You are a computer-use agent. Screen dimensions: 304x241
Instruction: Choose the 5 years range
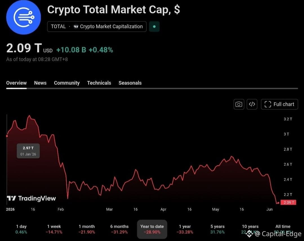pos(218,229)
